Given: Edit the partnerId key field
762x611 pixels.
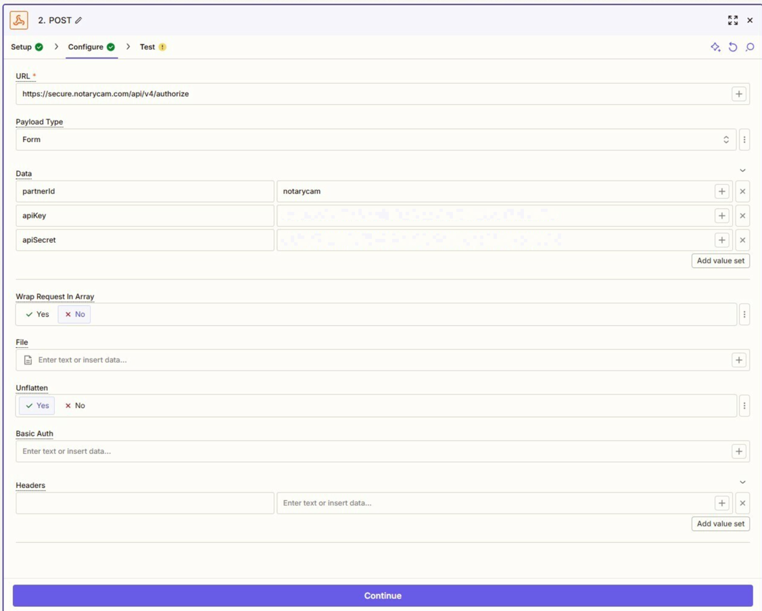Looking at the screenshot, I should click(145, 191).
